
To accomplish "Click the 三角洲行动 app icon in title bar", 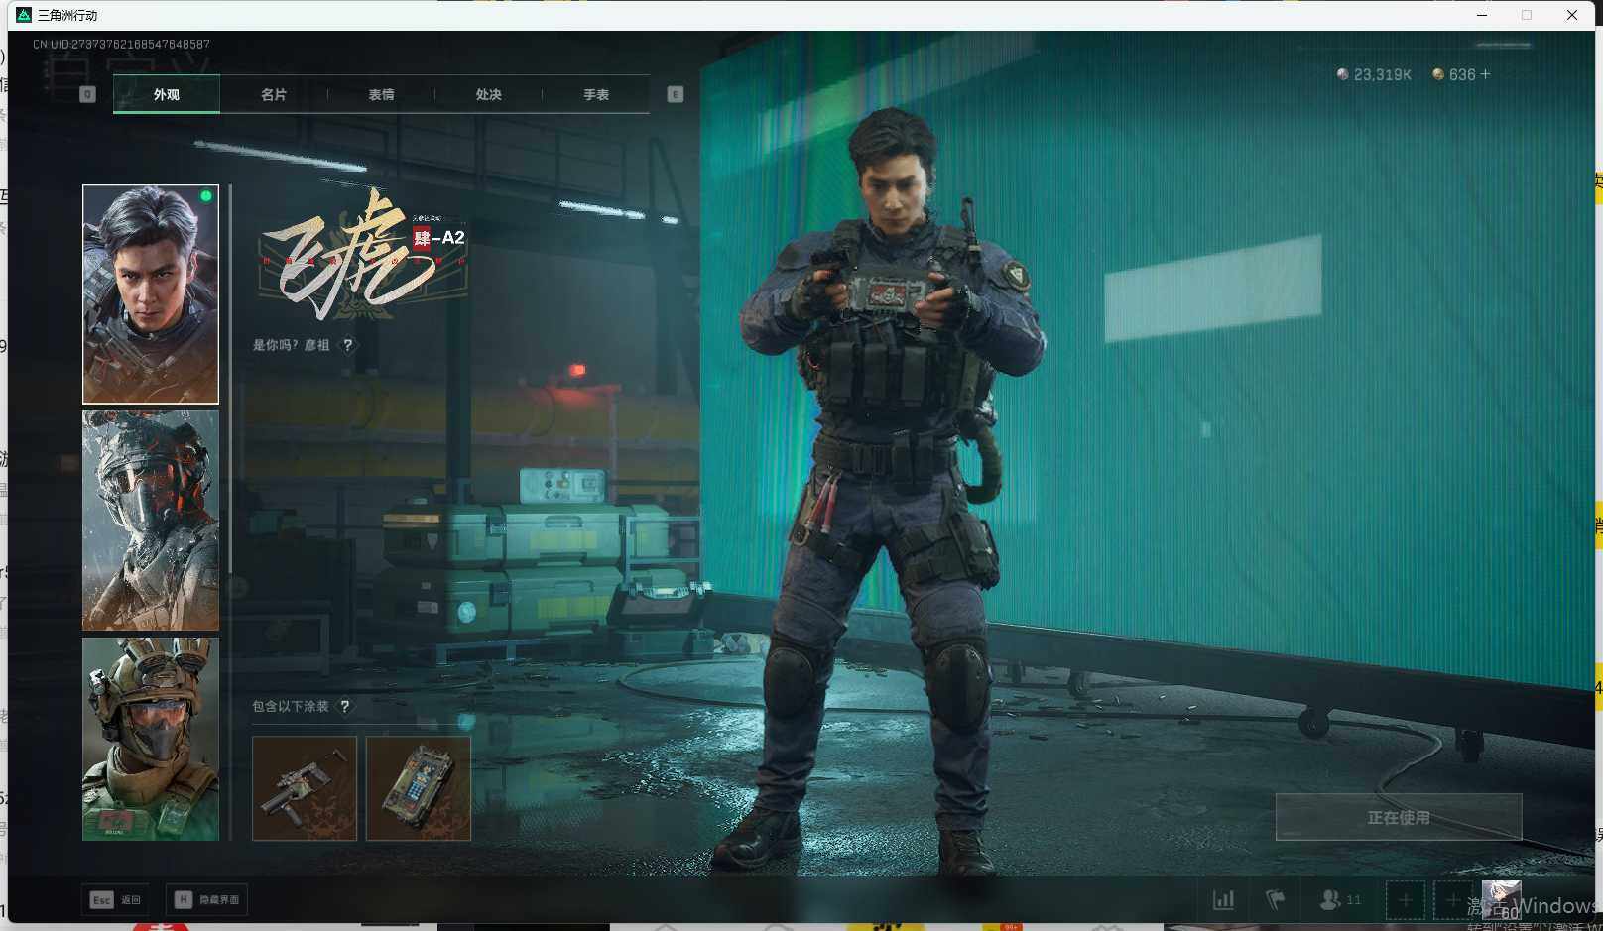I will [24, 15].
